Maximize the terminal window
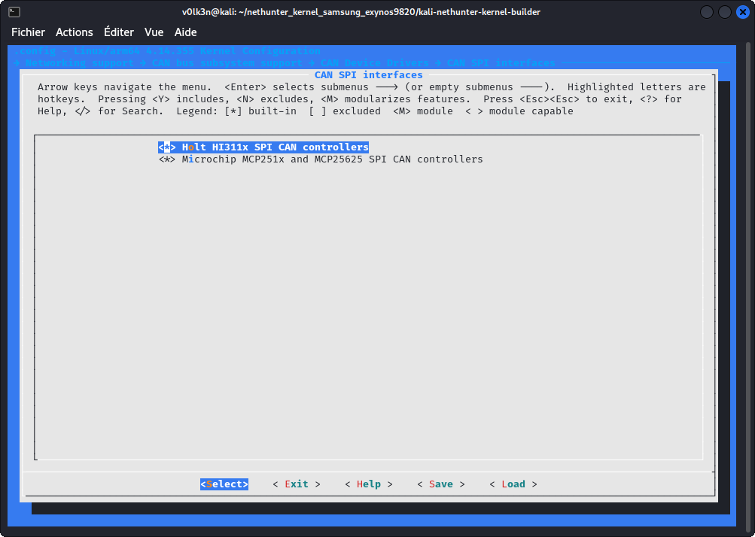Image resolution: width=755 pixels, height=537 pixels. pos(724,12)
